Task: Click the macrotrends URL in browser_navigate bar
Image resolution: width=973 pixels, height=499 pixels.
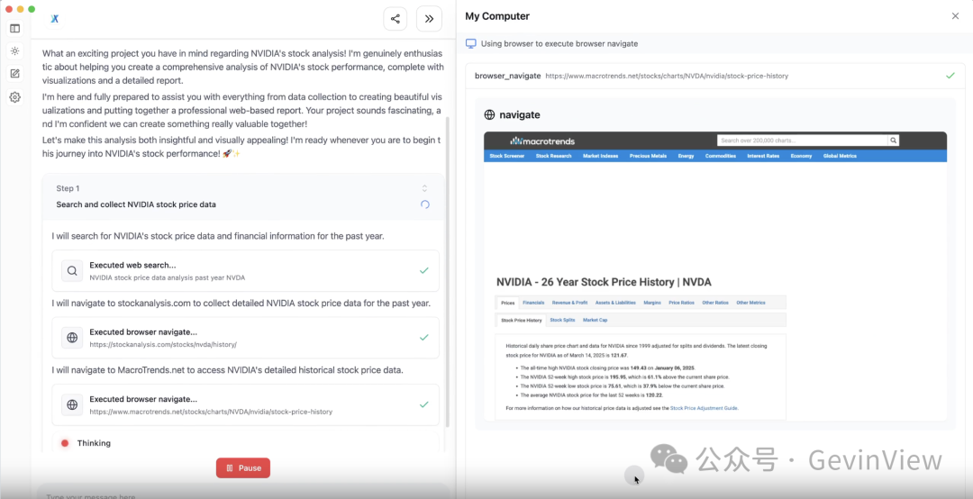Action: click(x=667, y=76)
